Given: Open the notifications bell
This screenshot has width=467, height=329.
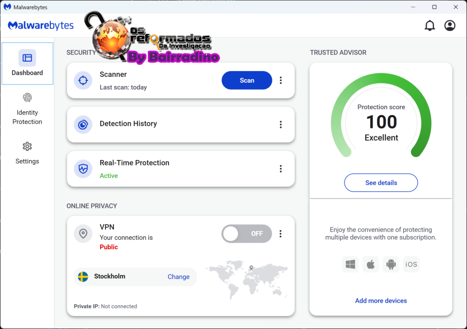Looking at the screenshot, I should (430, 25).
